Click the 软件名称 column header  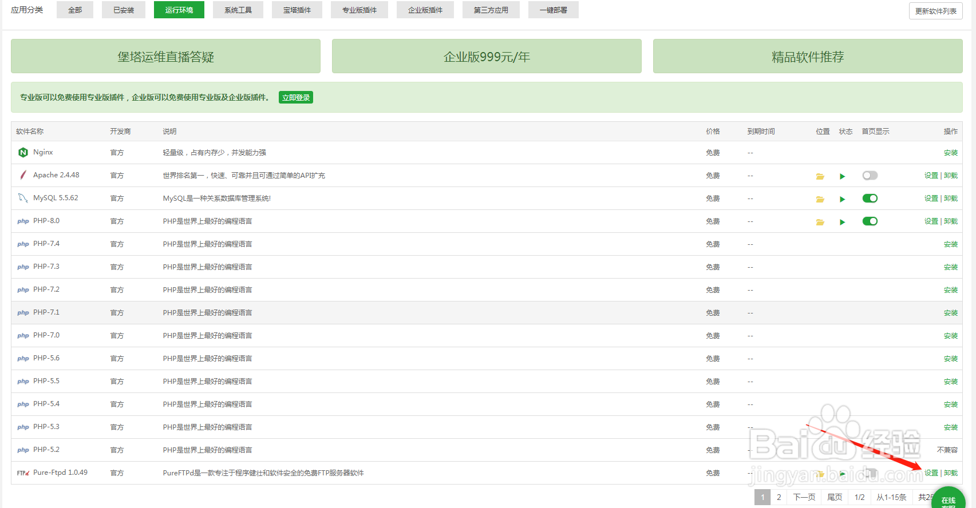pos(30,132)
